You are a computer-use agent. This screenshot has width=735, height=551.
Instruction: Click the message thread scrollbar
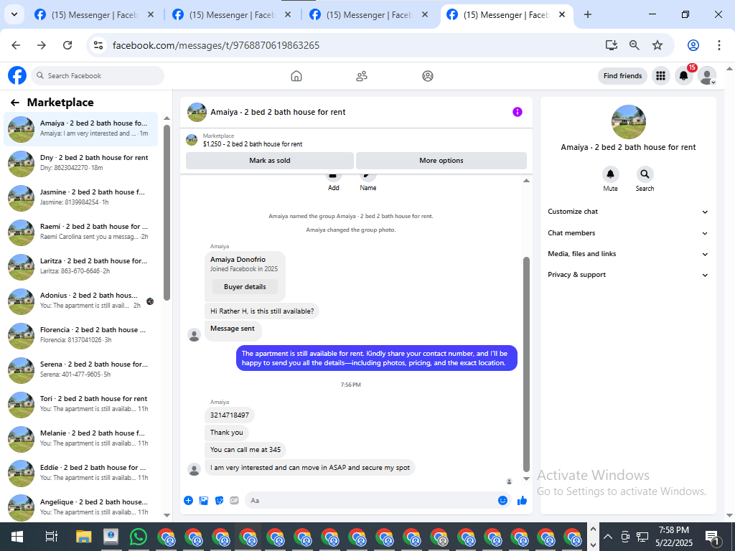point(526,363)
